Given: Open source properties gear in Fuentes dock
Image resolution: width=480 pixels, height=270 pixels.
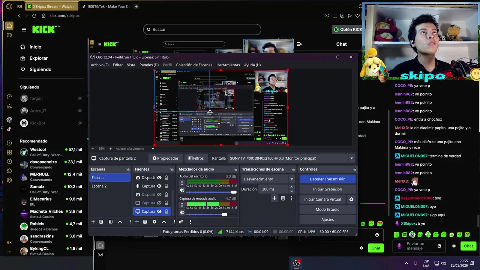Looking at the screenshot, I should pos(154,222).
